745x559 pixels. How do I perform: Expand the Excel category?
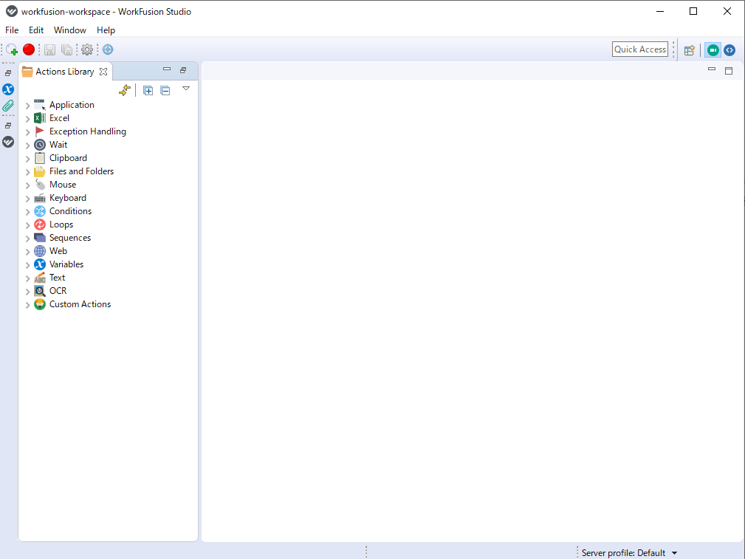(27, 119)
